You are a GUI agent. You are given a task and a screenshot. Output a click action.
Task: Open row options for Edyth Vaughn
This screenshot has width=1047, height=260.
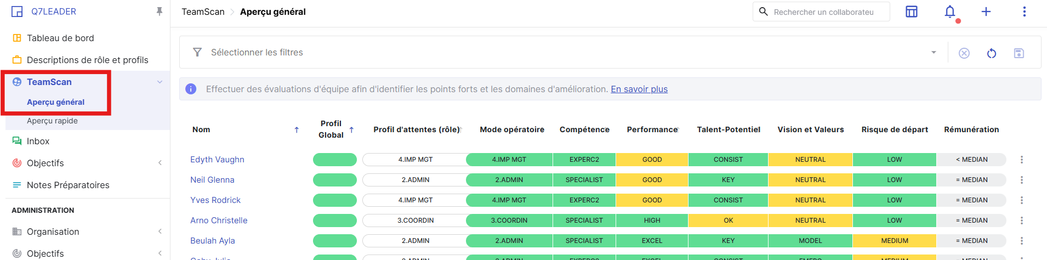coord(1021,160)
